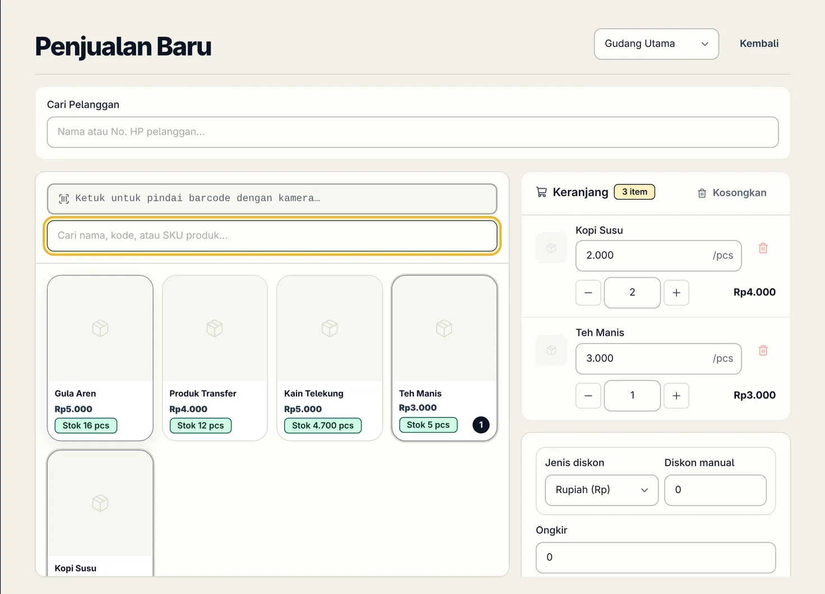825x594 pixels.
Task: Tap the barcode scan camera bar
Action: coord(272,198)
